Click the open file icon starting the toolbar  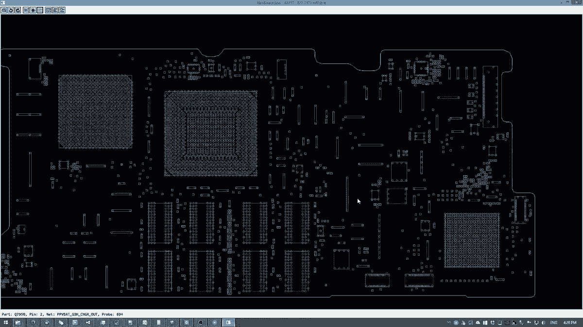[x=4, y=10]
